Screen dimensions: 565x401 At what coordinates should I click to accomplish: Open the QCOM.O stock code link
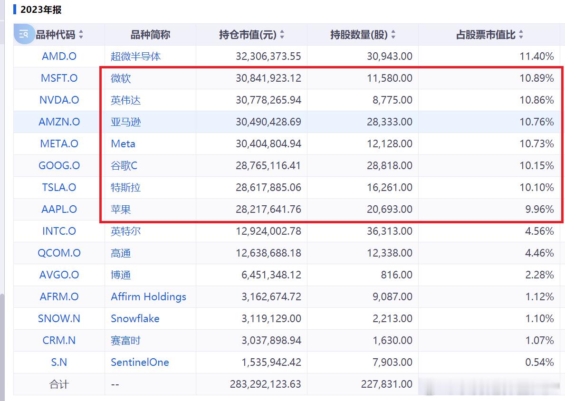point(59,253)
